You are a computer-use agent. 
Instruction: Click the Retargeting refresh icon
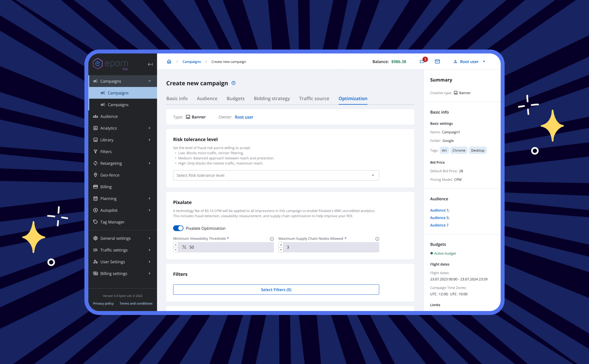96,163
